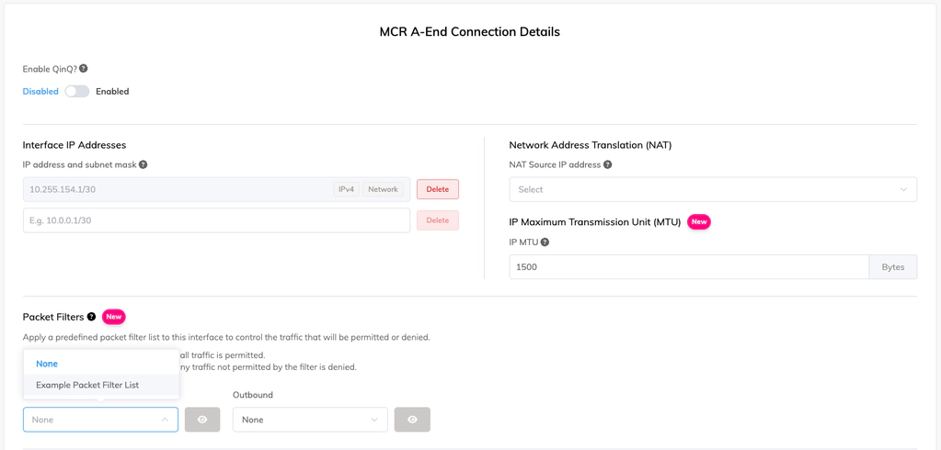Click Delete beside the empty IP address field

438,220
